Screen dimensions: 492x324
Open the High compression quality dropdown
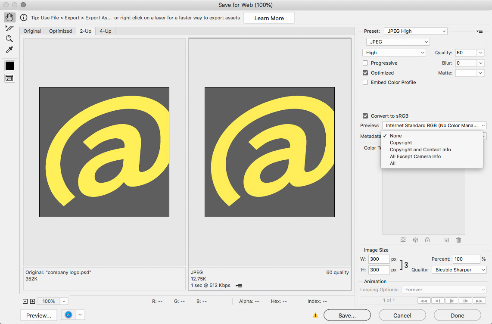pos(394,53)
